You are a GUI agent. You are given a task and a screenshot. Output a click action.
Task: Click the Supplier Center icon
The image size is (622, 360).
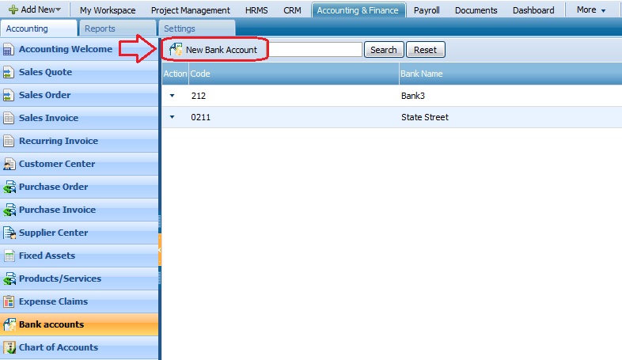9,233
